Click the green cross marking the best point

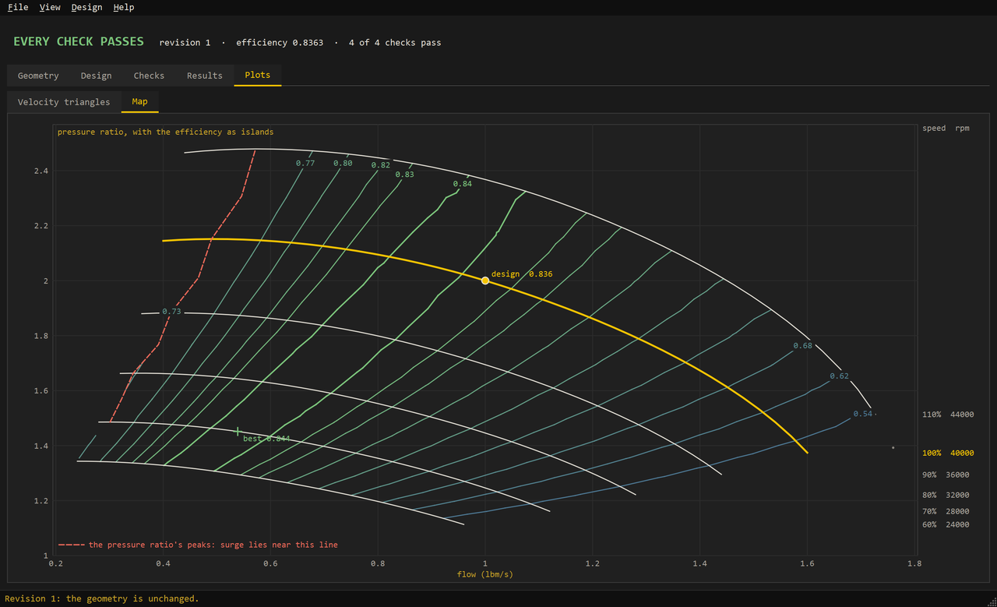238,431
